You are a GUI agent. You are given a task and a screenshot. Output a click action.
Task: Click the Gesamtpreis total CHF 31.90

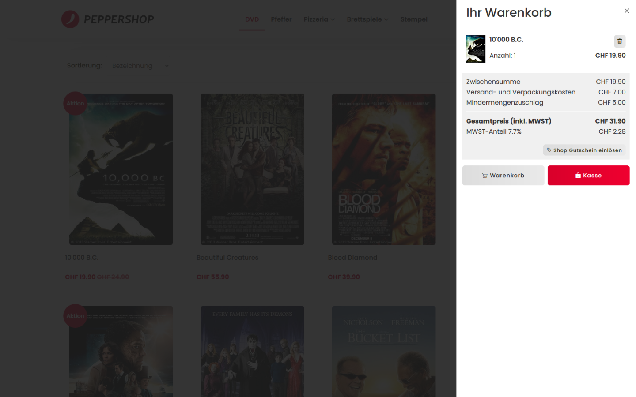coord(610,121)
